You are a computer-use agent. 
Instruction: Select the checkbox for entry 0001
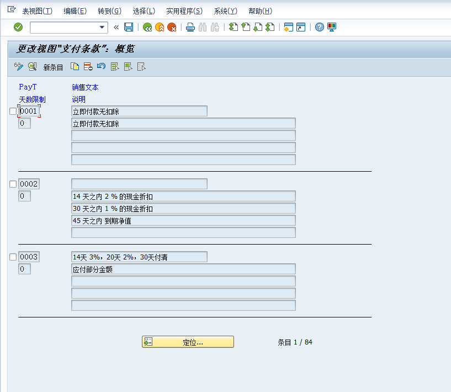point(12,110)
